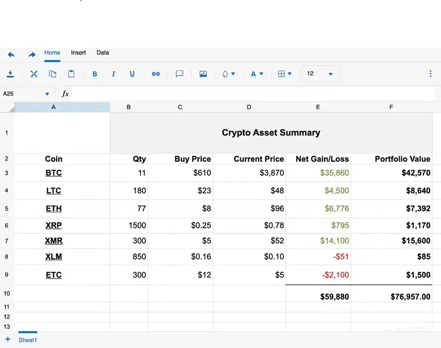Open the font size 12 dropdown

pos(321,74)
